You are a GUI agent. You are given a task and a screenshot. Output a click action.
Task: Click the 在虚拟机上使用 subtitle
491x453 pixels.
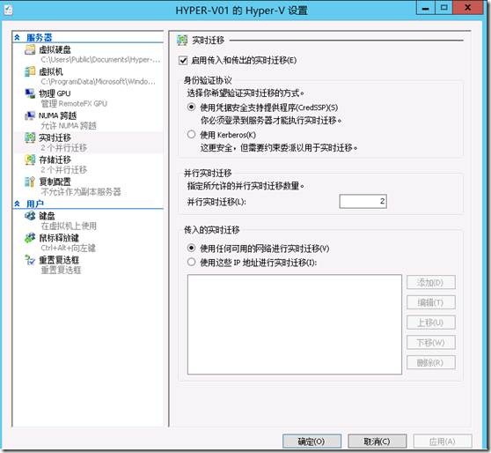(x=69, y=226)
